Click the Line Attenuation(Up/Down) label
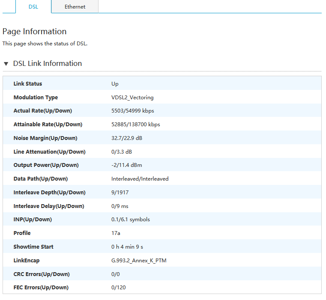The width and height of the screenshot is (326, 300). [x=50, y=152]
